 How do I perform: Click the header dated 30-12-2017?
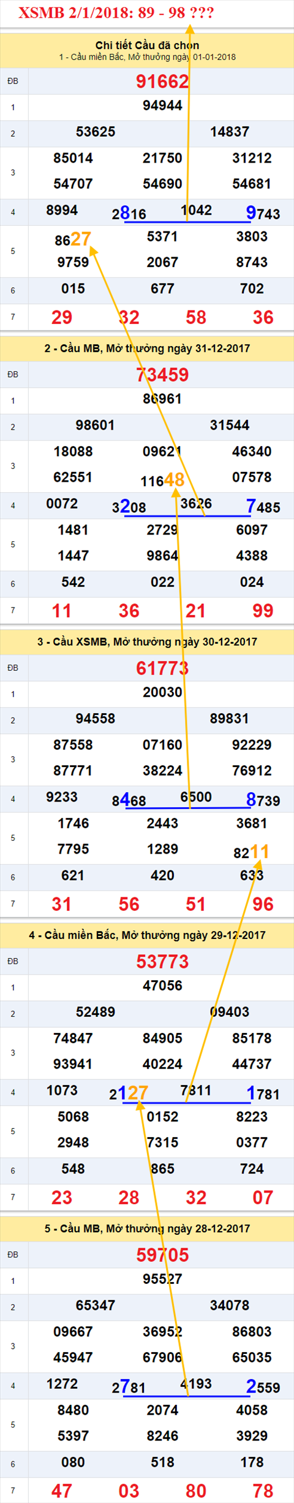[147, 642]
